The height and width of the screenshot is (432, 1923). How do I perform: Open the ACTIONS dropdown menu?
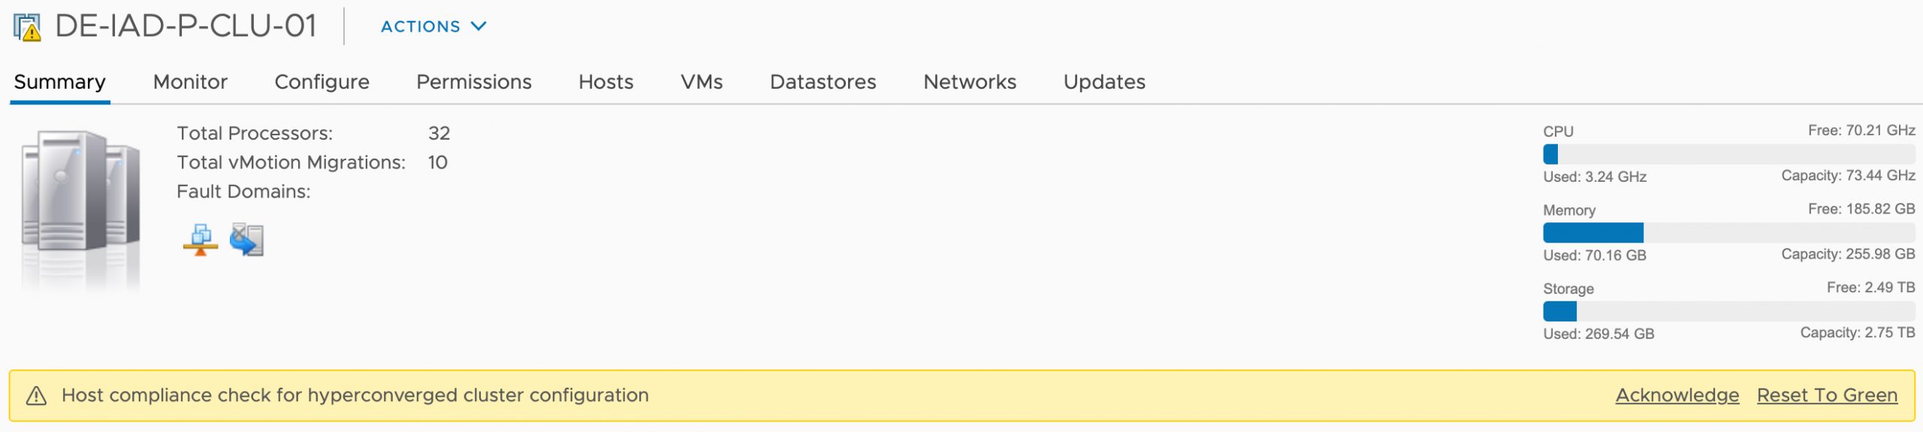(433, 26)
